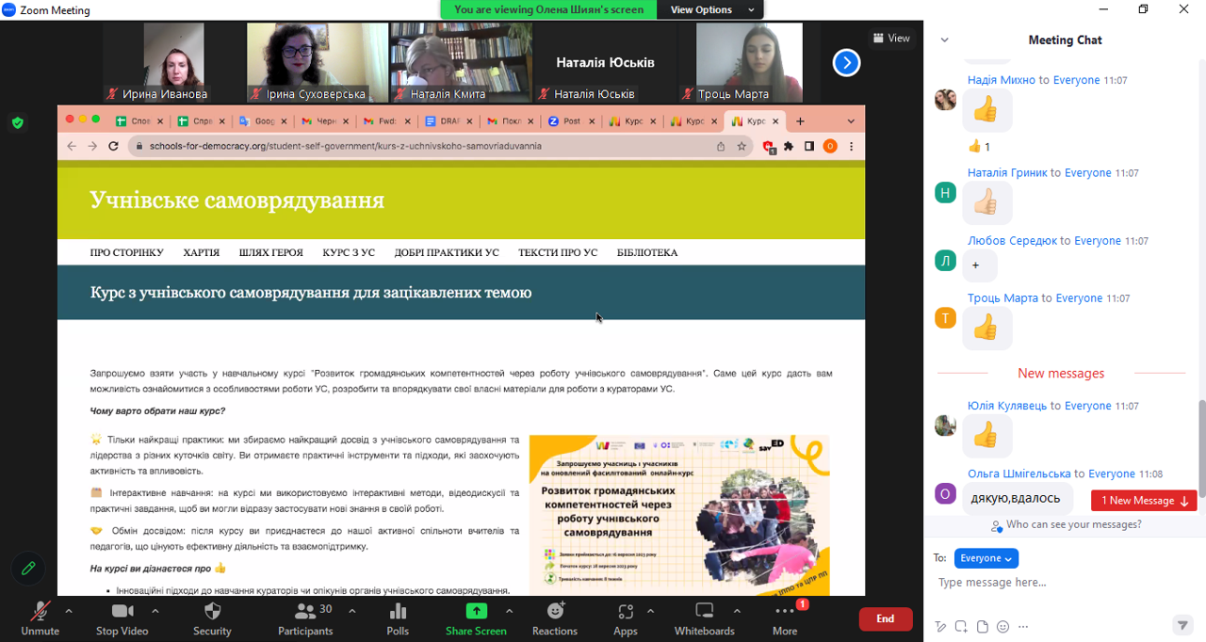1206x642 pixels.
Task: Click the red End meeting button
Action: click(x=885, y=618)
